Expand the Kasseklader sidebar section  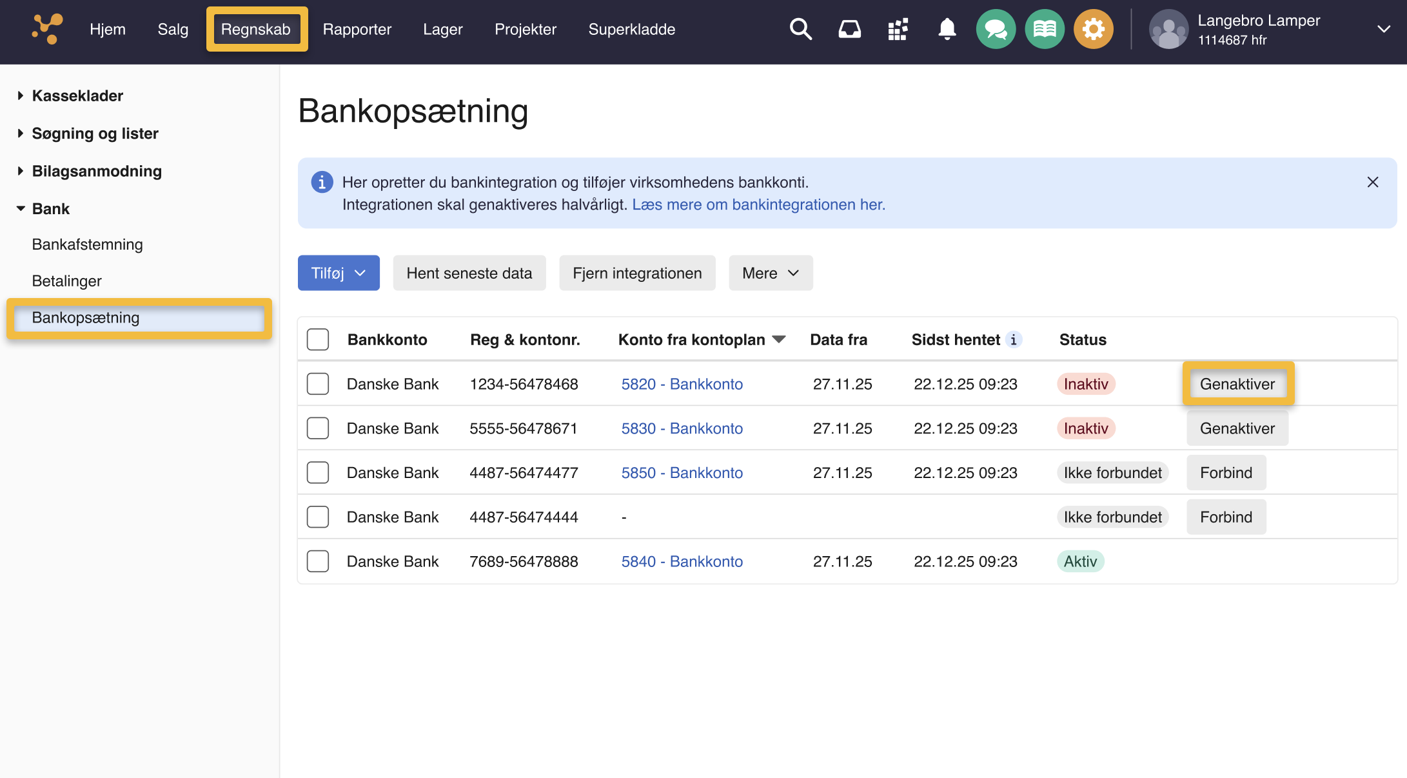pyautogui.click(x=77, y=95)
